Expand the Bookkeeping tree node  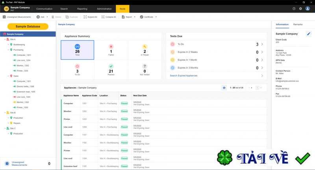(x=8, y=45)
